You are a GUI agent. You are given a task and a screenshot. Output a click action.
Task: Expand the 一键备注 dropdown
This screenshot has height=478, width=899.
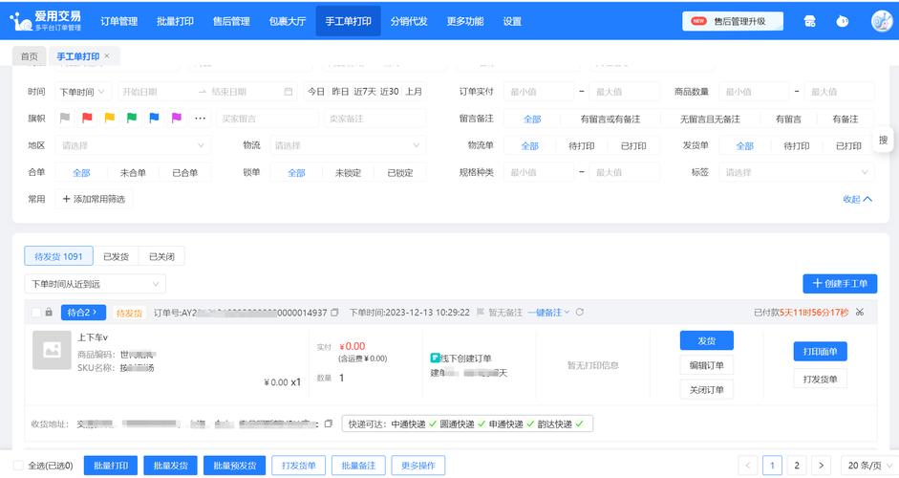click(x=548, y=313)
